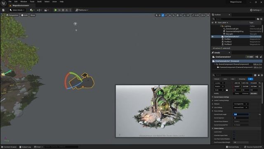The width and height of the screenshot is (264, 149).
Task: Open the File menu
Action: 10,2
